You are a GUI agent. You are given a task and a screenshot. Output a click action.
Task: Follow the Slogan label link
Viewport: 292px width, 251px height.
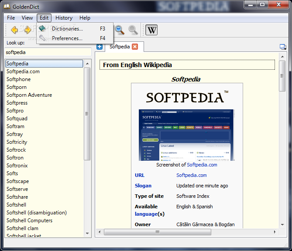pos(143,186)
